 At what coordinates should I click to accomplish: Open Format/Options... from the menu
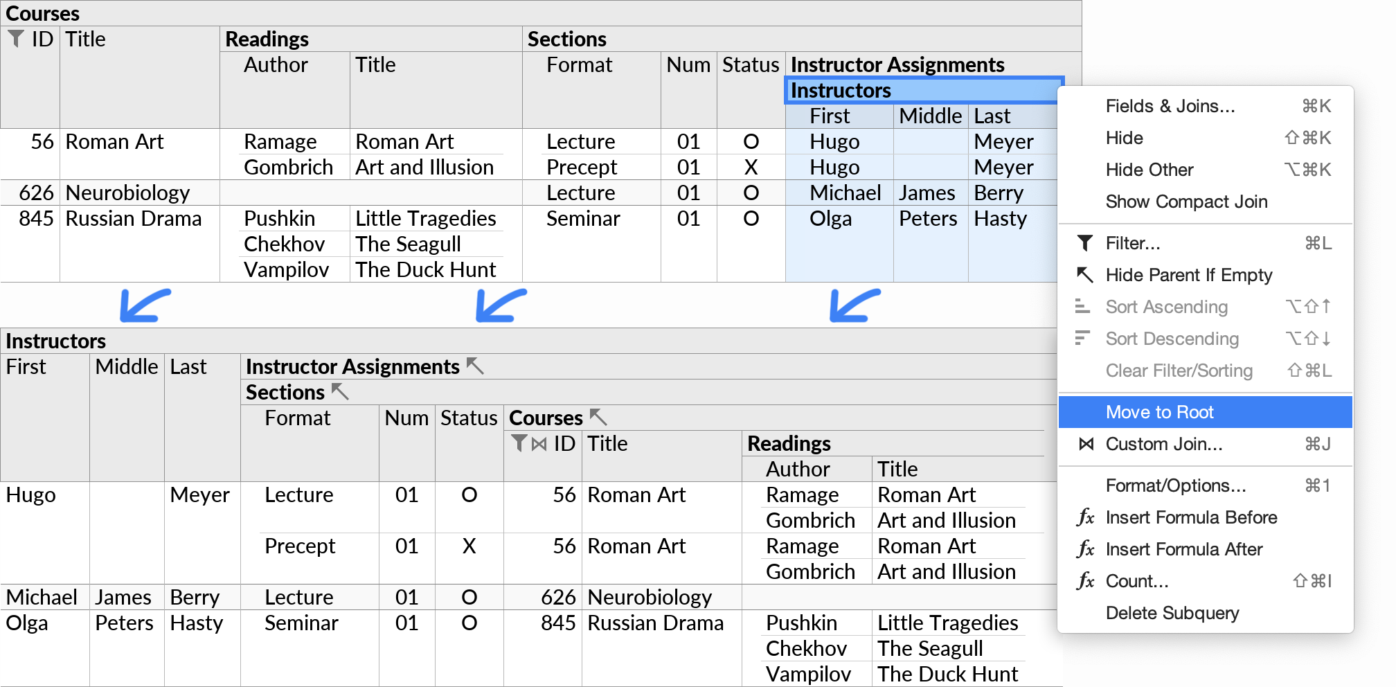[1175, 485]
